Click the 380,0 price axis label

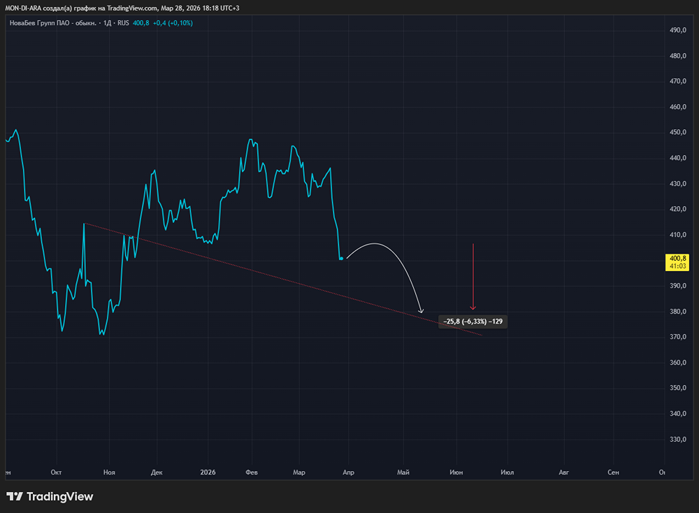(677, 312)
